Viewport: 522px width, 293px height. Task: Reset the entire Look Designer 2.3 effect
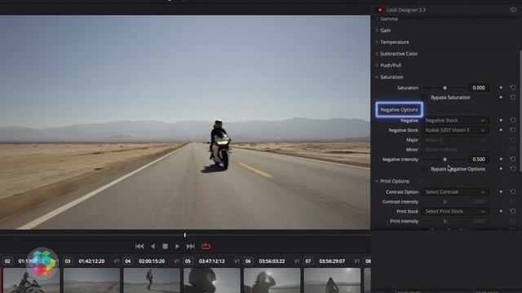513,10
